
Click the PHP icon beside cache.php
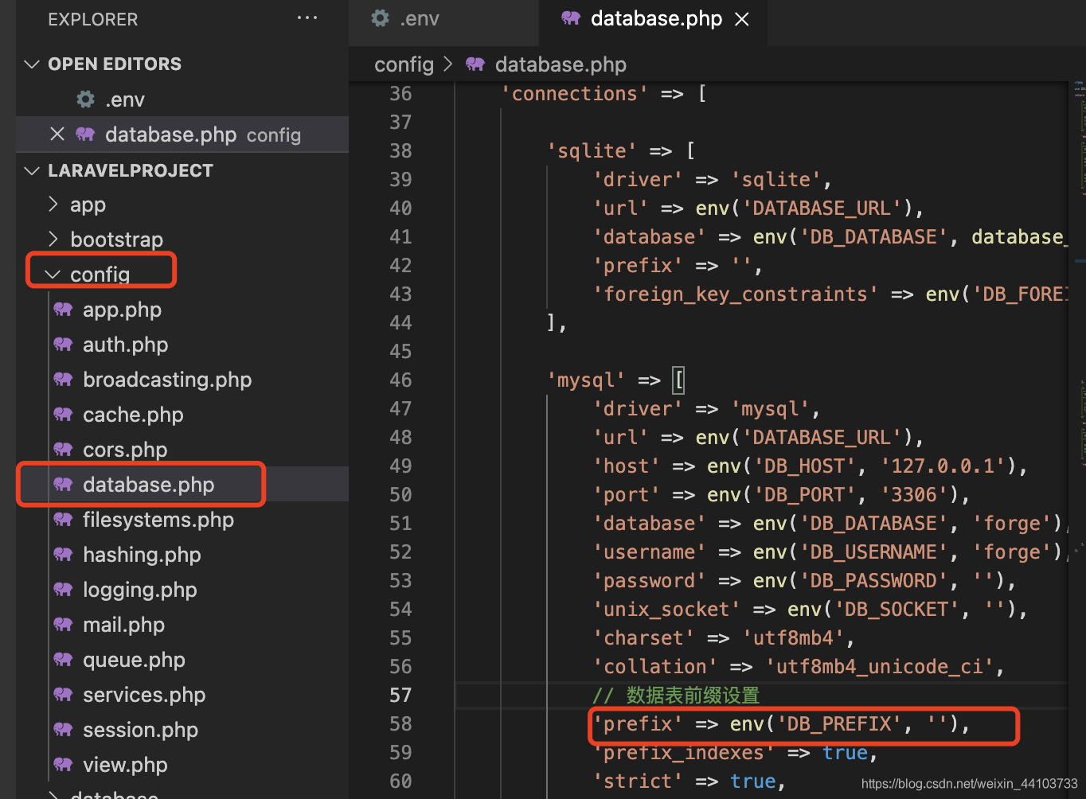click(63, 415)
